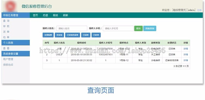The image size is (205, 100).
Task: Click the 报修人类别 column header
Action: click(140, 43)
